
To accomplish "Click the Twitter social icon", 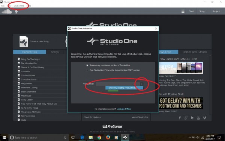I will [x=192, y=118].
